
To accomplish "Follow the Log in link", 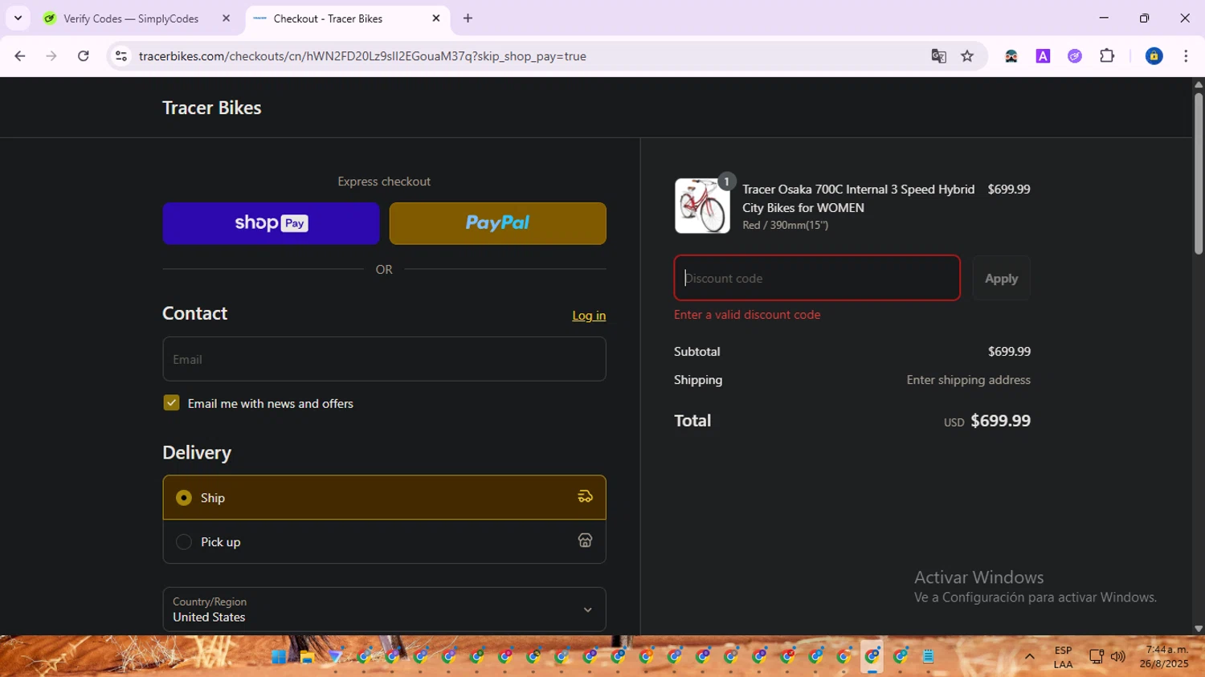I will pyautogui.click(x=589, y=316).
